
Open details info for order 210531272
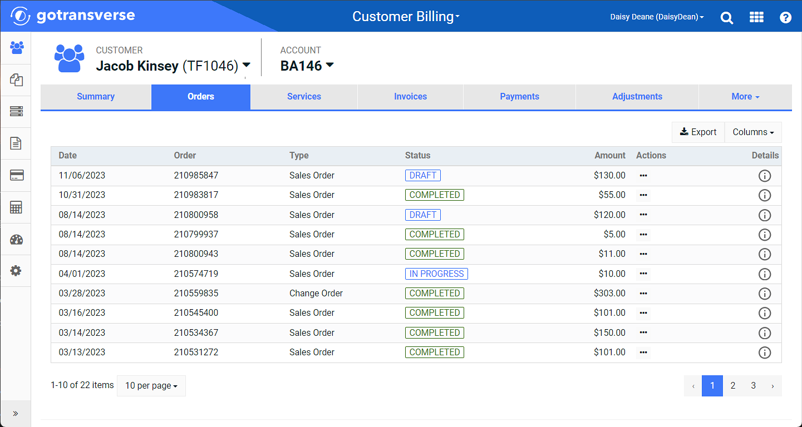765,352
